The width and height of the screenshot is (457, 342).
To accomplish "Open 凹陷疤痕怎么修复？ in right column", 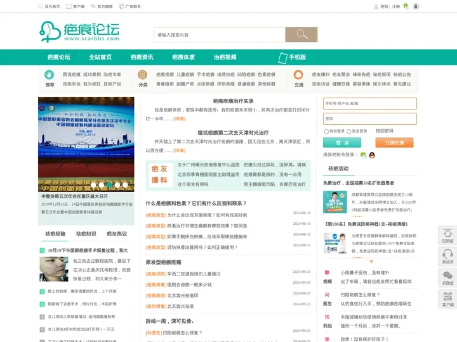I will point(360,295).
